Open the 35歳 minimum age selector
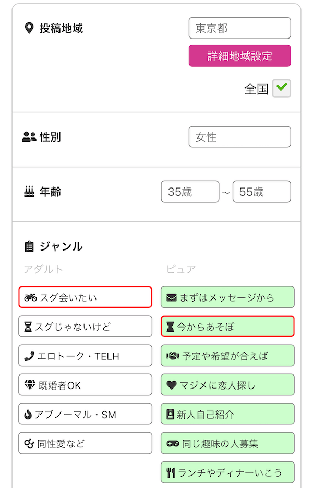313x488 pixels. 190,191
